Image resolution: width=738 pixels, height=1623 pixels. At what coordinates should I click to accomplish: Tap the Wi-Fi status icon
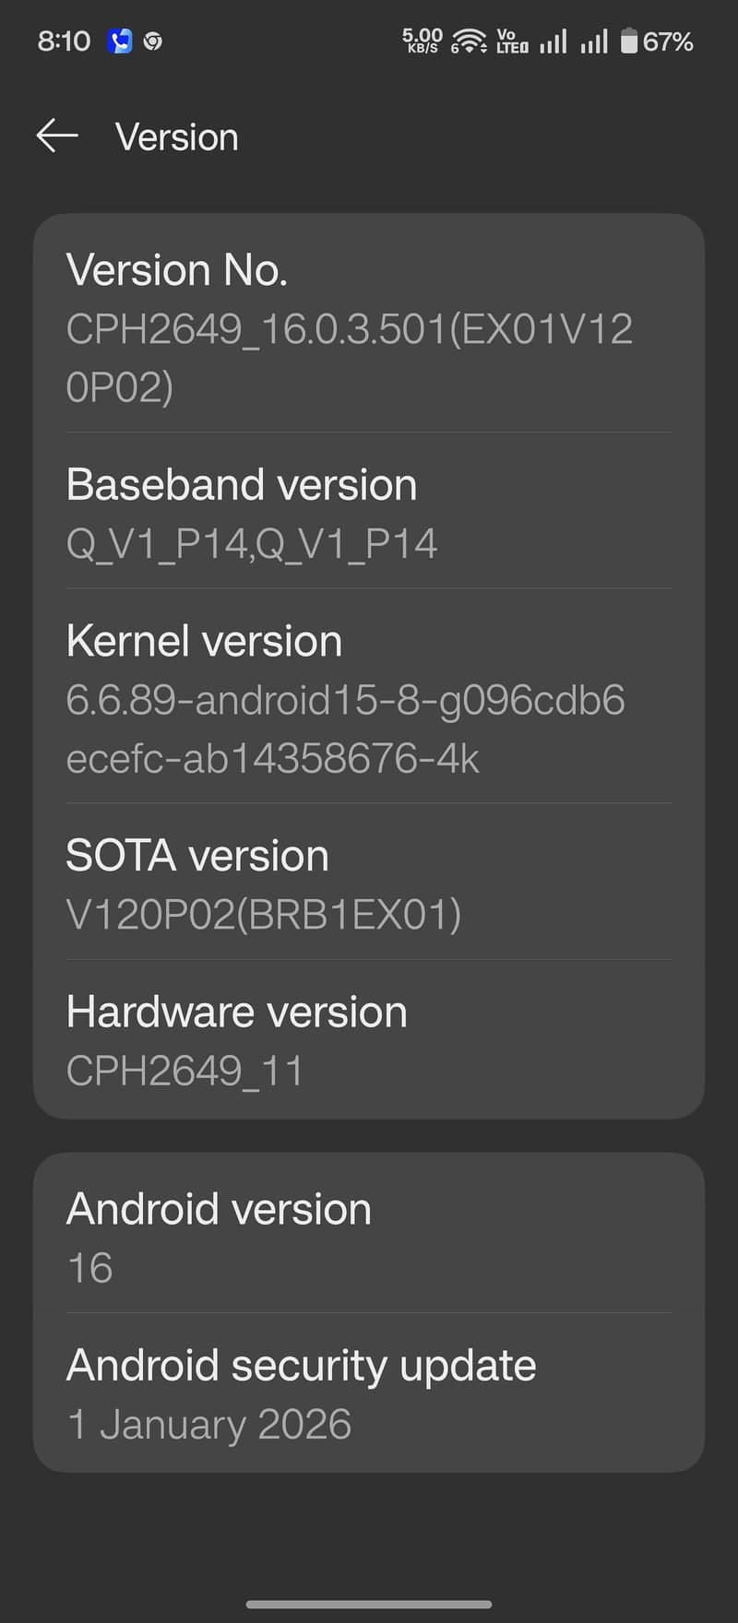469,41
